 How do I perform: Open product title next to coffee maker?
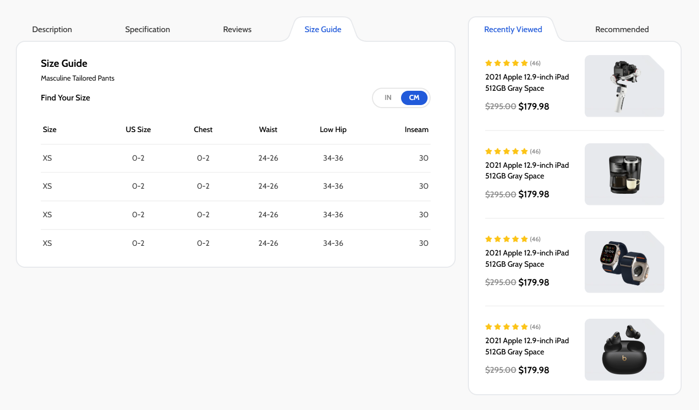(x=527, y=171)
